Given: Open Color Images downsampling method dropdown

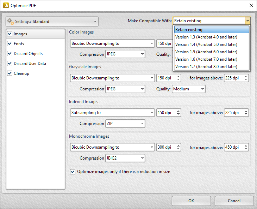Looking at the screenshot, I should point(112,43).
